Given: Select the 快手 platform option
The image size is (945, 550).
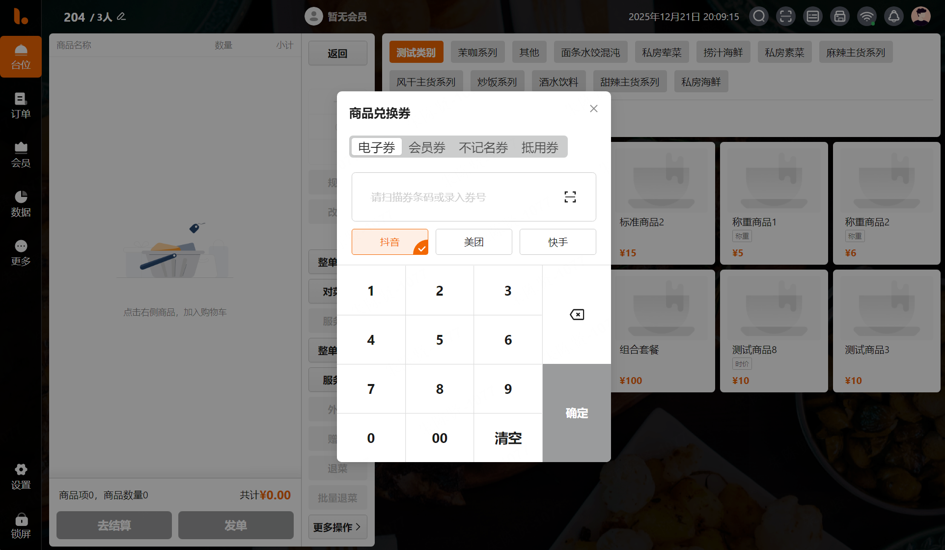Looking at the screenshot, I should pos(557,242).
